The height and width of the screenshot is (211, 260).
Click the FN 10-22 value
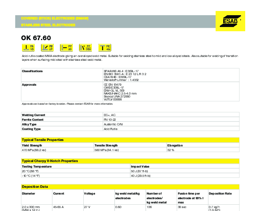110,120
